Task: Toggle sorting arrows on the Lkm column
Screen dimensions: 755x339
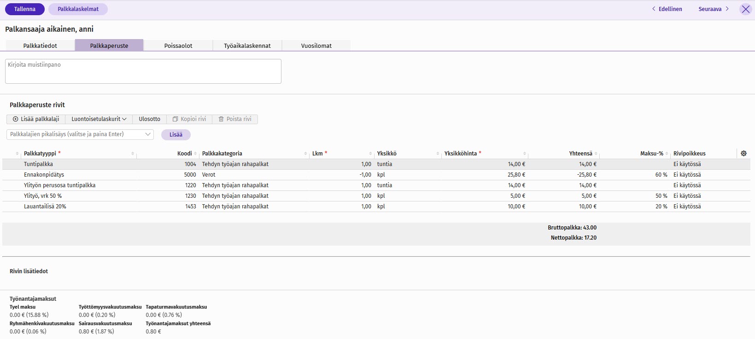Action: click(x=370, y=154)
